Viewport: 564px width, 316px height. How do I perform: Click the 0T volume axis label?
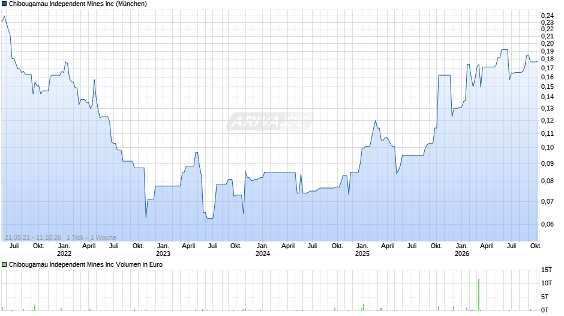pos(545,310)
